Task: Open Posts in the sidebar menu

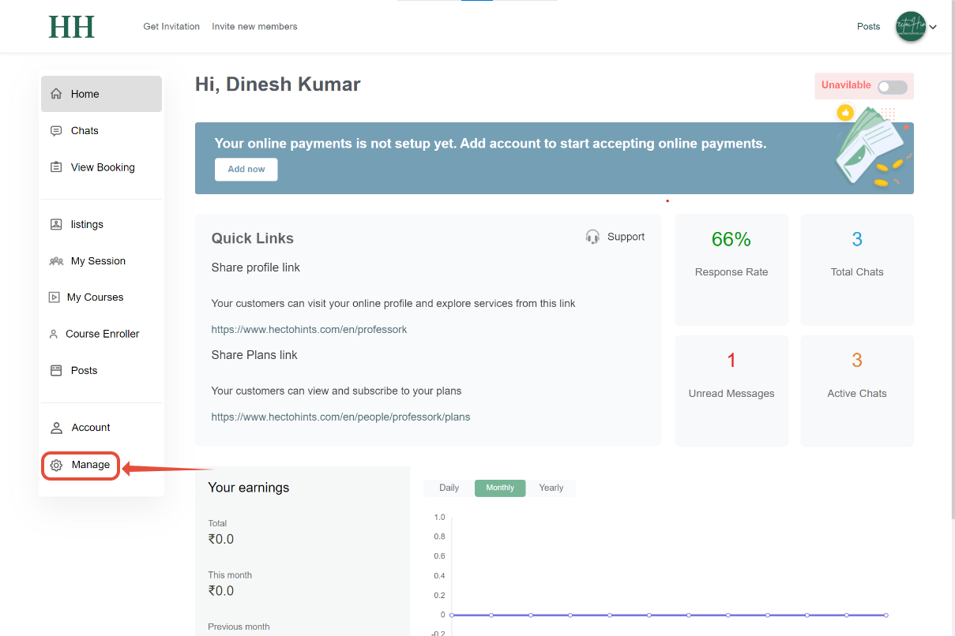Action: click(101, 370)
